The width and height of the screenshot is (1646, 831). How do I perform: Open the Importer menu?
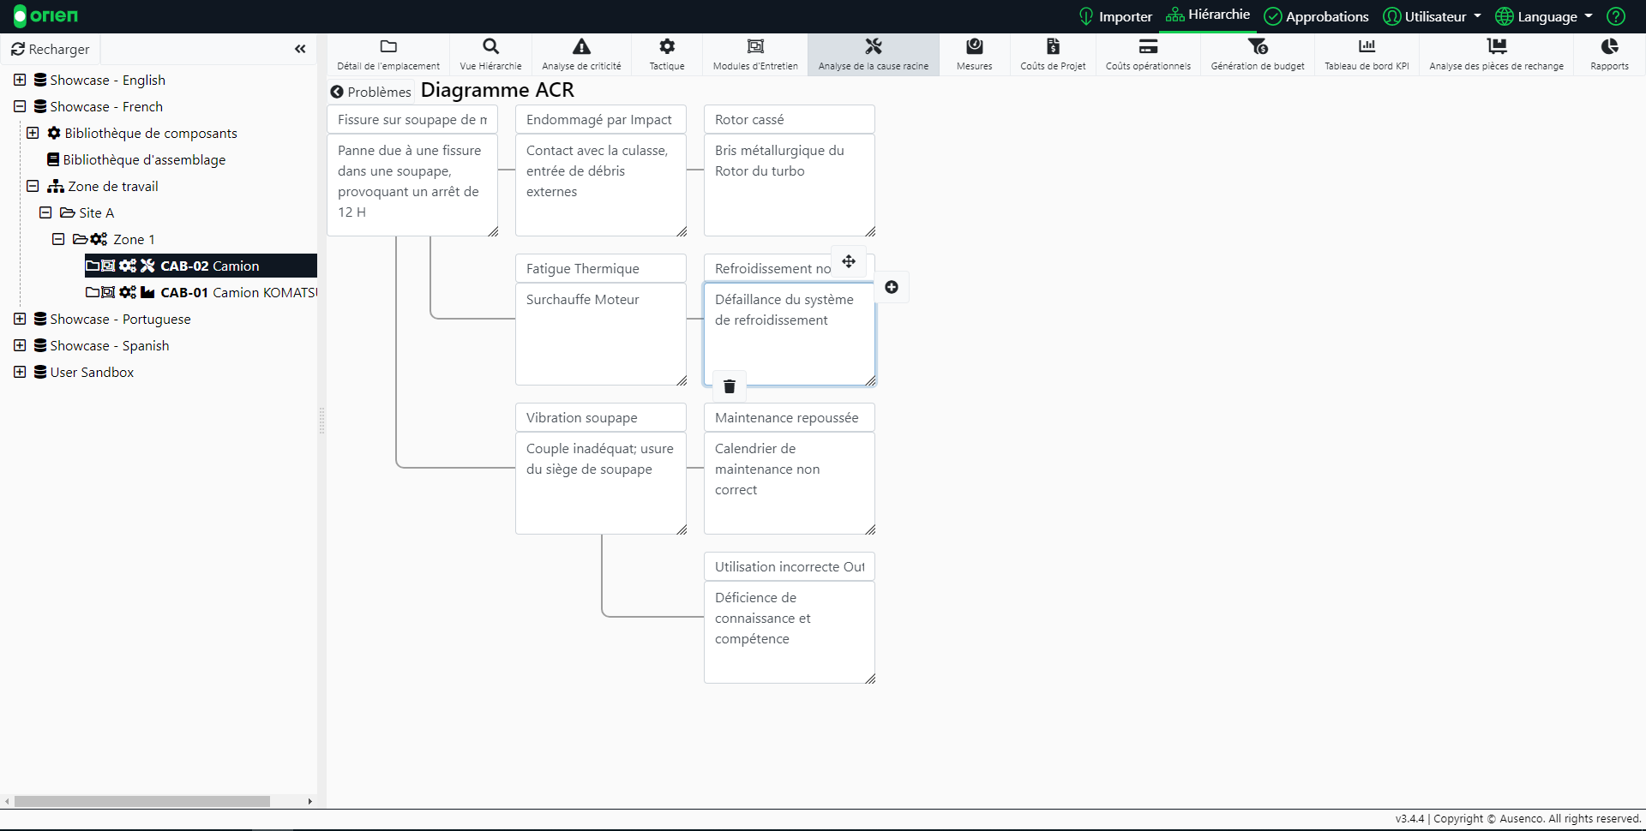tap(1114, 16)
